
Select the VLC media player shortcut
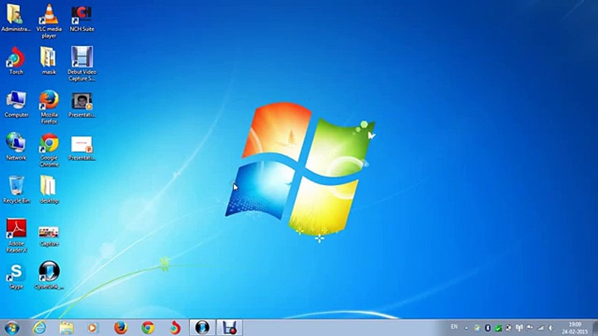coord(49,21)
